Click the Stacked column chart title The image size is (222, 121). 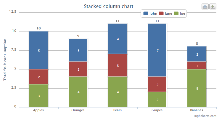(108, 6)
